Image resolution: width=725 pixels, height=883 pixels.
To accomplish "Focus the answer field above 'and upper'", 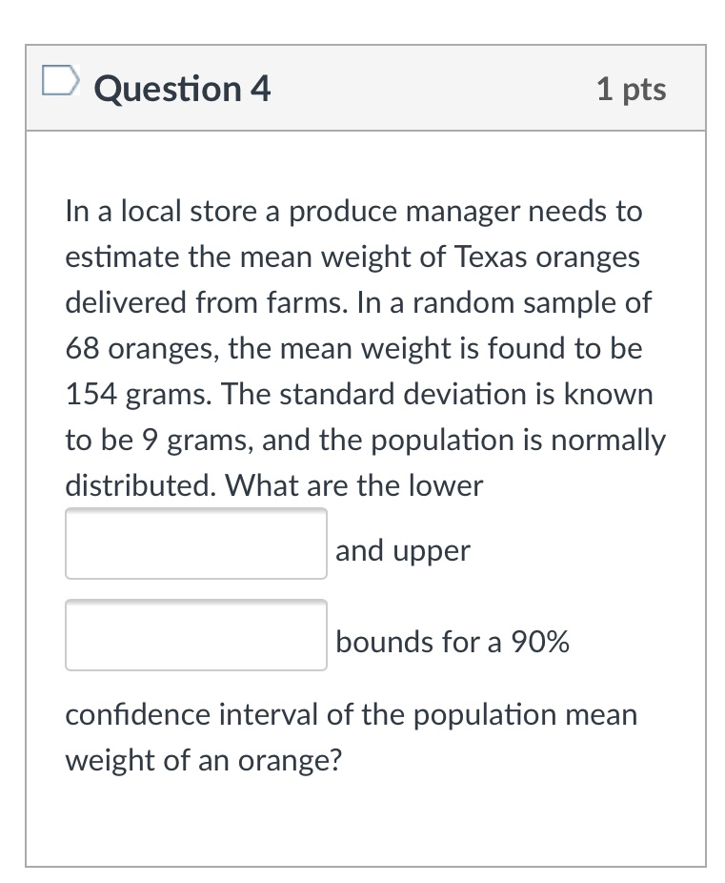I will point(195,543).
